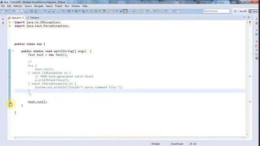Click the Restore icon in left trim
Screen dimensions: 260x146
point(3,19)
